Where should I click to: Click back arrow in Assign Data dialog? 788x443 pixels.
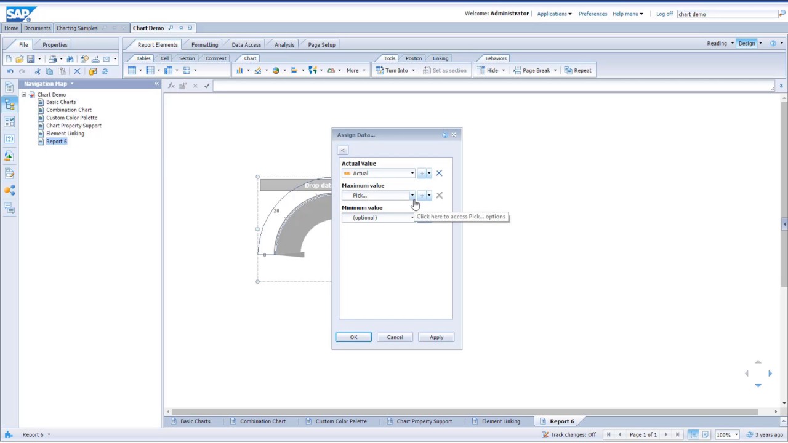point(343,150)
